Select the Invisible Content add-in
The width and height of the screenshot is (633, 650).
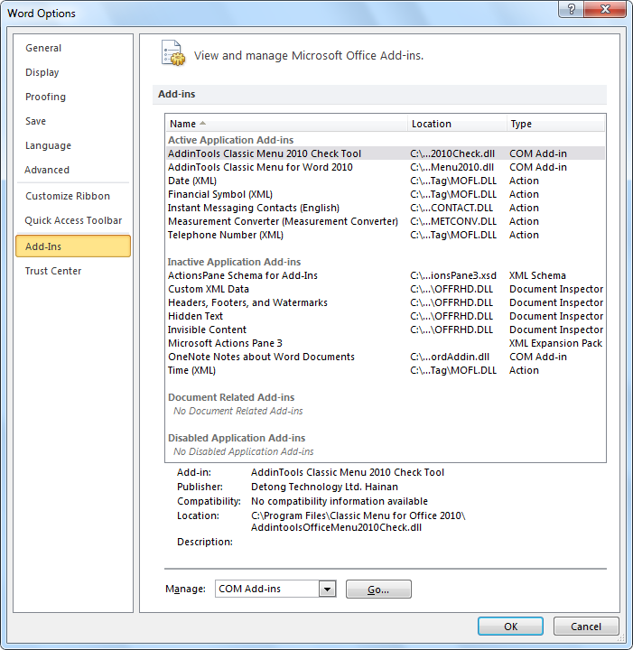pos(385,330)
